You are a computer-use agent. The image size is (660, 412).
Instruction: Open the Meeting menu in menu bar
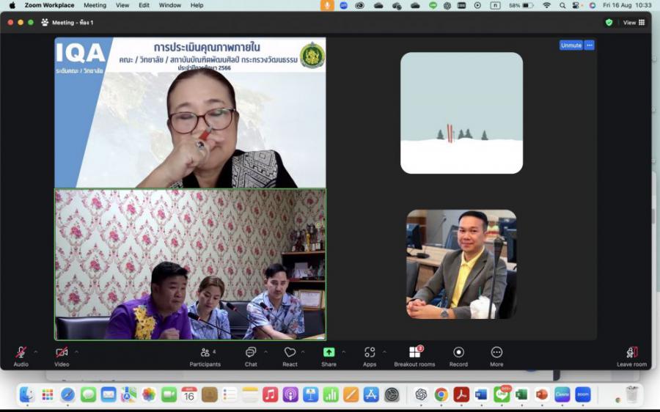click(95, 5)
